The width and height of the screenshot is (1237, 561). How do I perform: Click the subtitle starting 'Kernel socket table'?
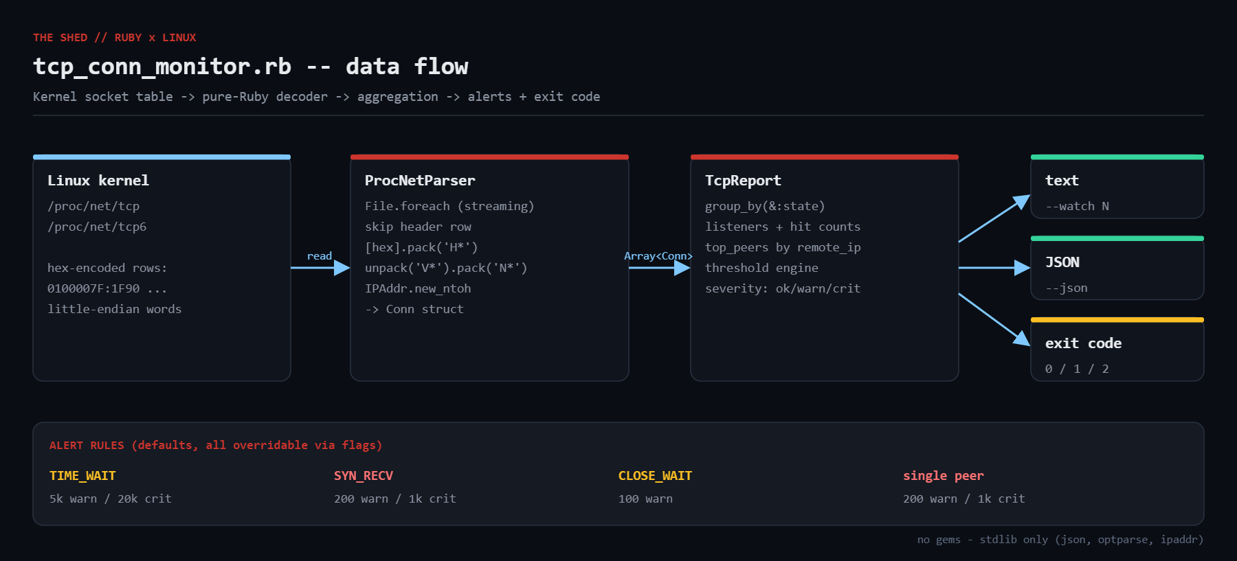click(x=317, y=97)
